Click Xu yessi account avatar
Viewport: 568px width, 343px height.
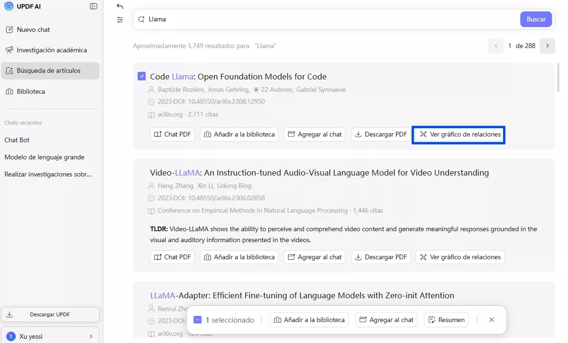coord(11,336)
